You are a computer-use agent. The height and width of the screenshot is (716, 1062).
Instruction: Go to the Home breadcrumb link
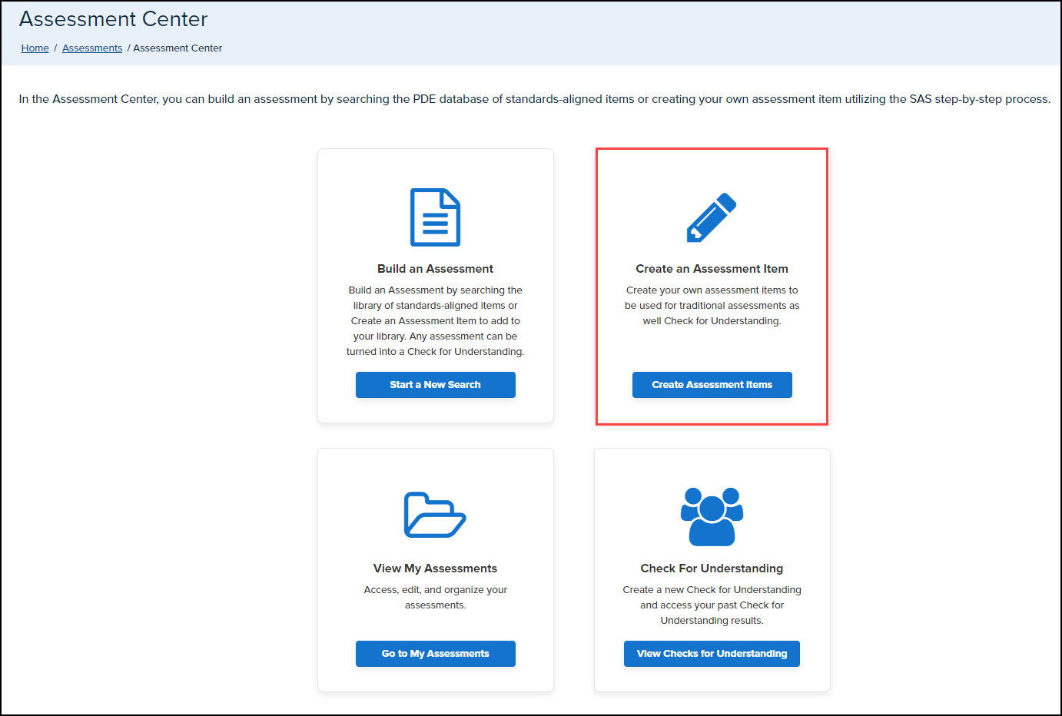[x=35, y=48]
